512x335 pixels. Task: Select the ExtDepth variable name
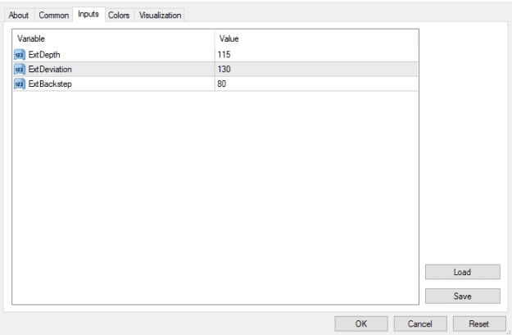44,55
